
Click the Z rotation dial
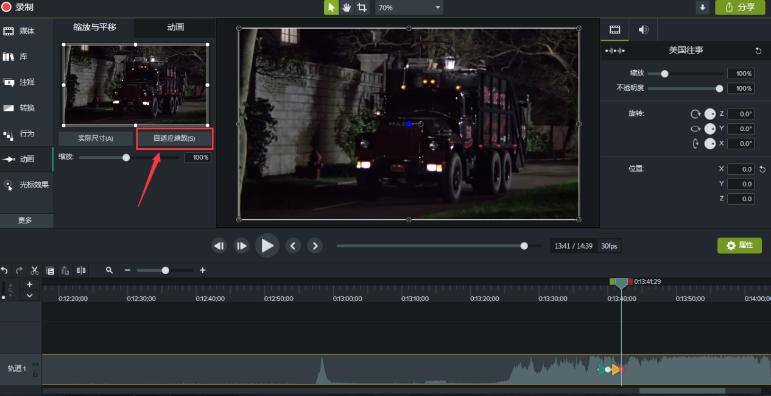pyautogui.click(x=710, y=114)
